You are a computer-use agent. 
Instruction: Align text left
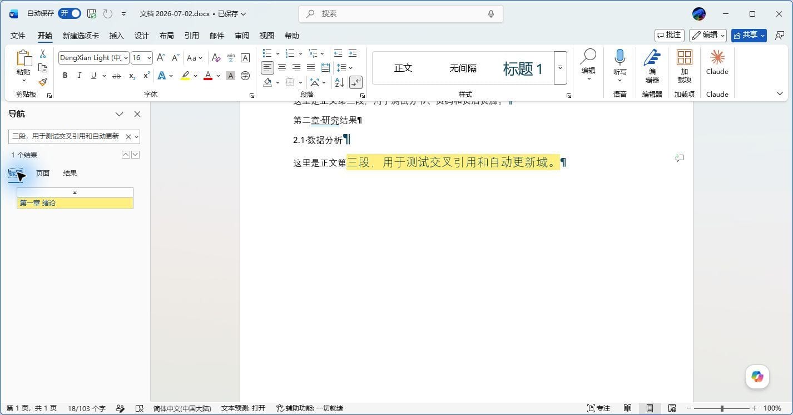[267, 68]
